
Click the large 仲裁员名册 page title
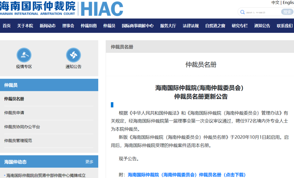click(x=201, y=65)
